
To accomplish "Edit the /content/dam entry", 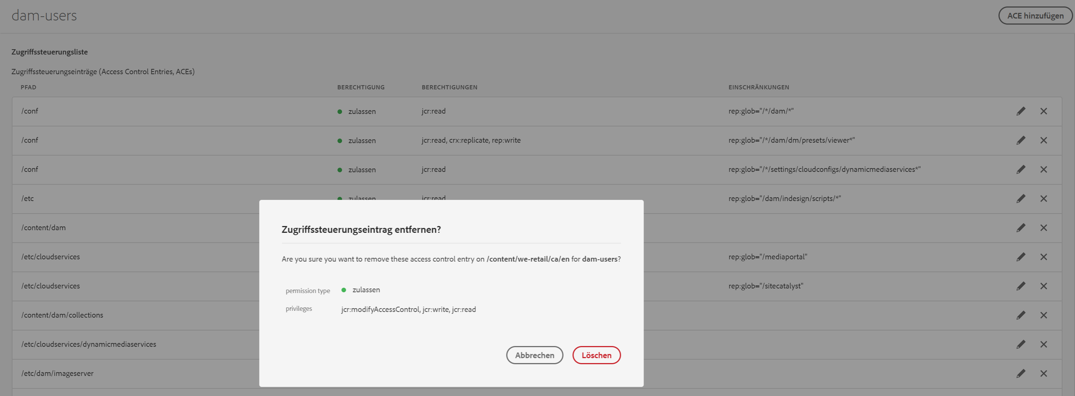I will (x=1021, y=228).
